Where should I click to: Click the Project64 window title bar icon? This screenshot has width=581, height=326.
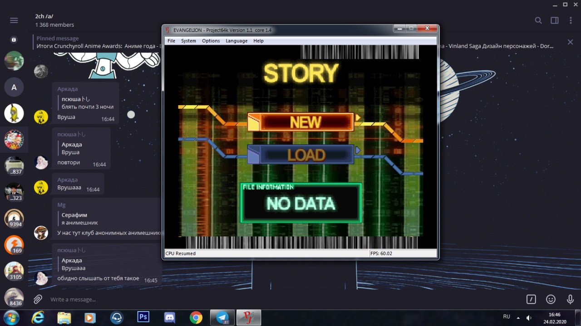click(167, 30)
